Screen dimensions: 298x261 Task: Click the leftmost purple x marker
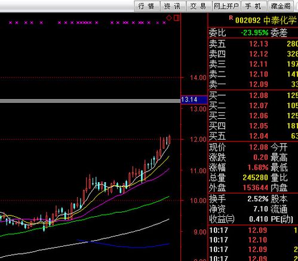11,23
